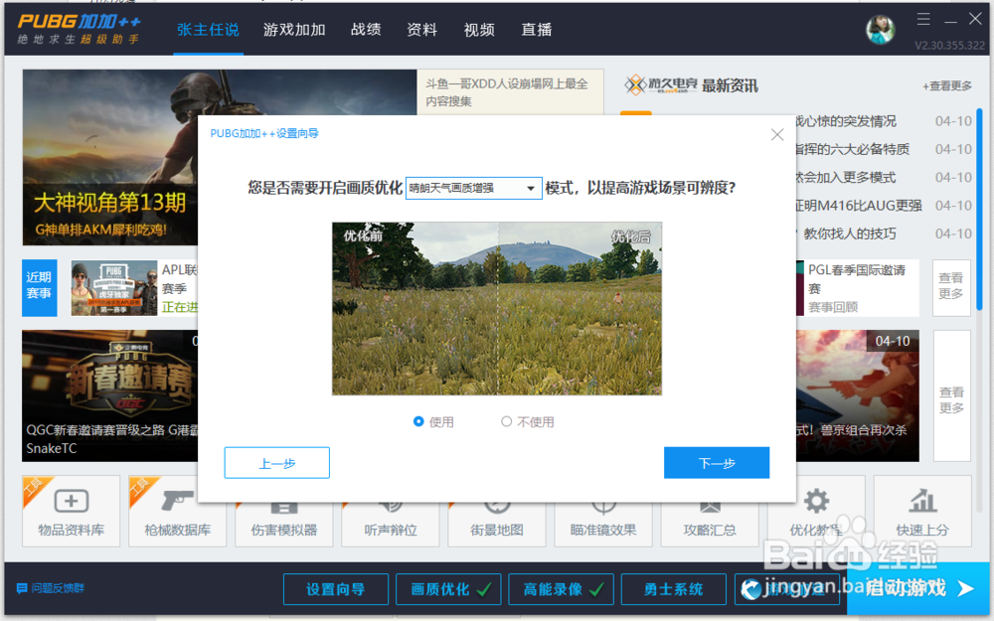Viewport: 994px width, 621px height.
Task: Toggle 画质优化 on the bottom bar
Action: (x=448, y=589)
